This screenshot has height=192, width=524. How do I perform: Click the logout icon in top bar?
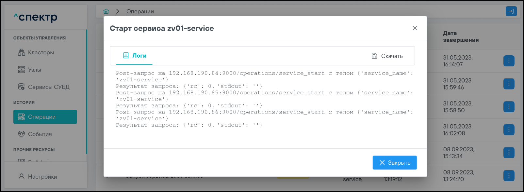click(x=511, y=11)
